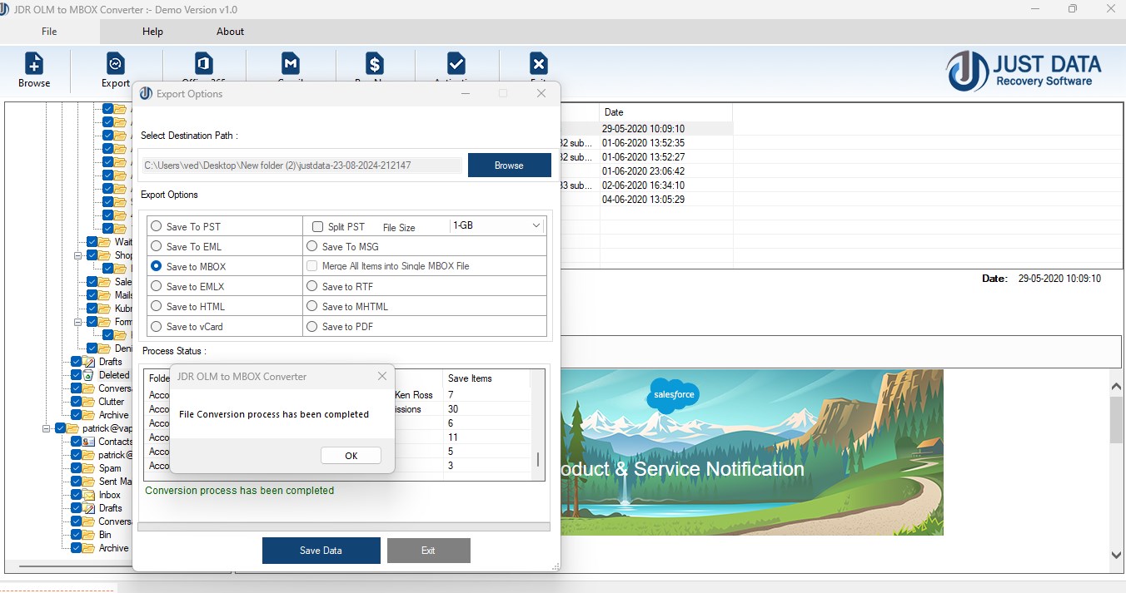The width and height of the screenshot is (1126, 593).
Task: Click the Export toolbar icon
Action: [116, 63]
